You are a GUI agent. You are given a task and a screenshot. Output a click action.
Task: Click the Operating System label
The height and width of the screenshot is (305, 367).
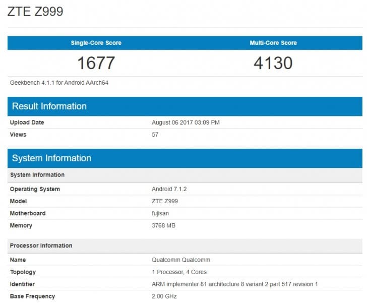35,189
